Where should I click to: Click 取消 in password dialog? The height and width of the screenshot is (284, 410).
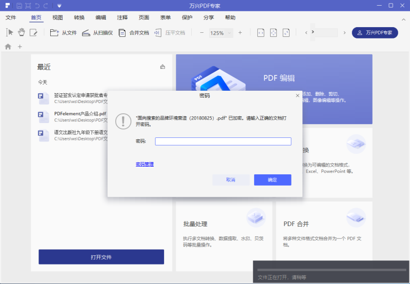(231, 180)
